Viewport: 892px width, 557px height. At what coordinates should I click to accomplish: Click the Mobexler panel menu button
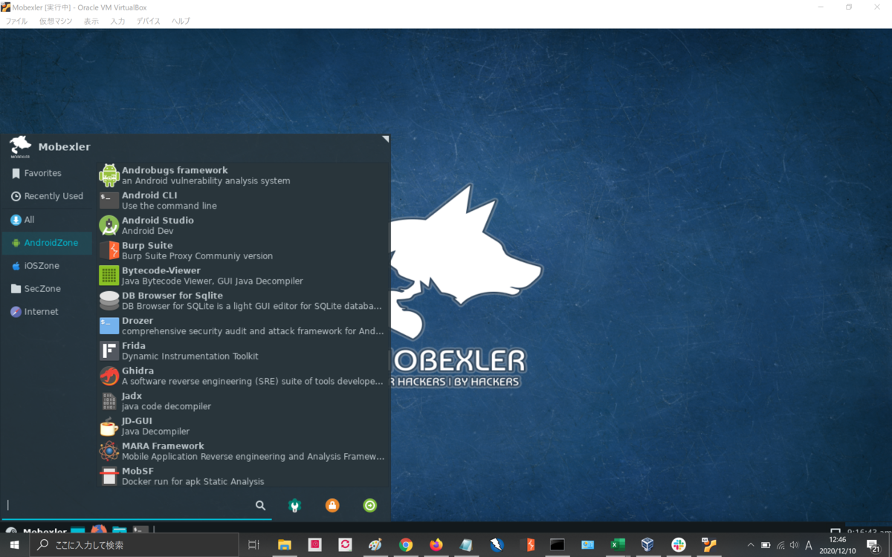point(35,531)
